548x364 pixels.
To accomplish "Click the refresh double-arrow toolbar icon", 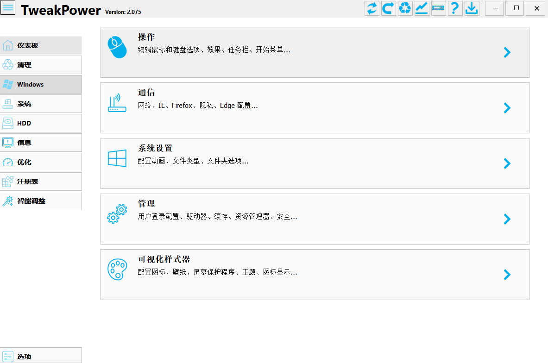I will [372, 8].
